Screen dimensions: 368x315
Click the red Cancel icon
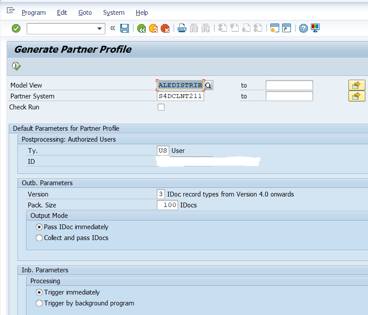(166, 28)
